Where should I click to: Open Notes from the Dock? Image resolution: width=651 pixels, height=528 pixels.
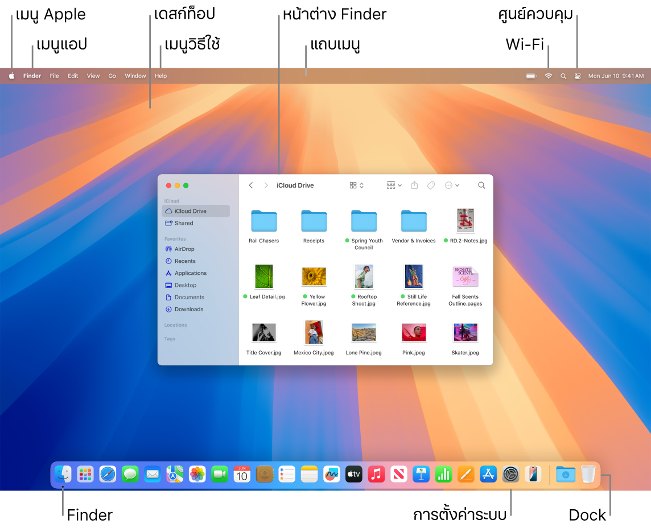click(310, 474)
